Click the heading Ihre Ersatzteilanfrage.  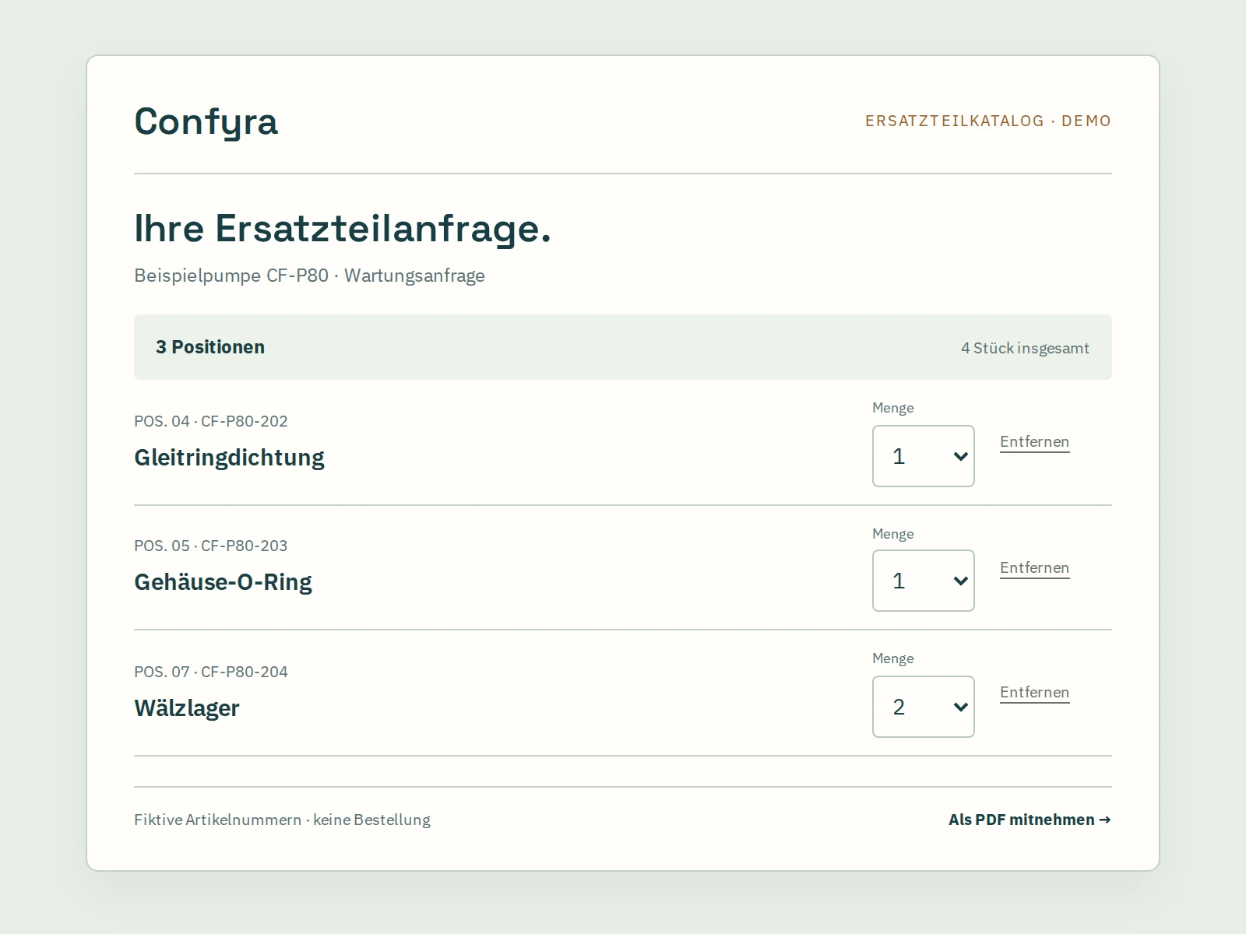(x=343, y=229)
